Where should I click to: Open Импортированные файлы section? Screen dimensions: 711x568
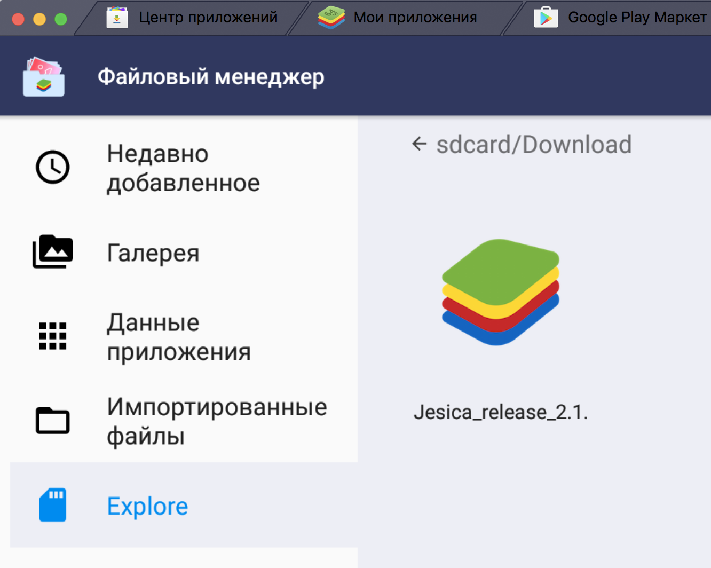pyautogui.click(x=184, y=421)
